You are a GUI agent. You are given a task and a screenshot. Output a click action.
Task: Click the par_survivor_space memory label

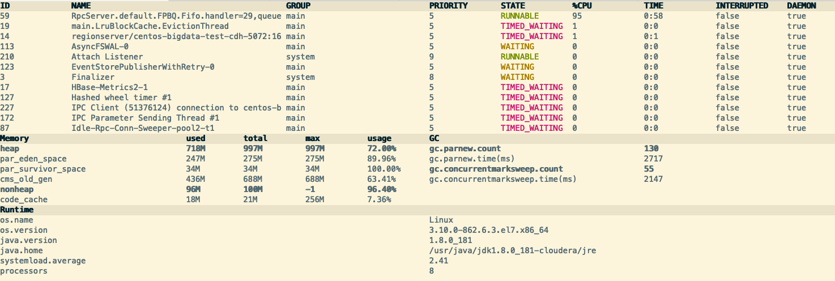43,169
